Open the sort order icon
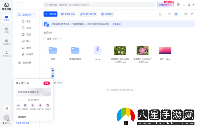 tap(185, 14)
